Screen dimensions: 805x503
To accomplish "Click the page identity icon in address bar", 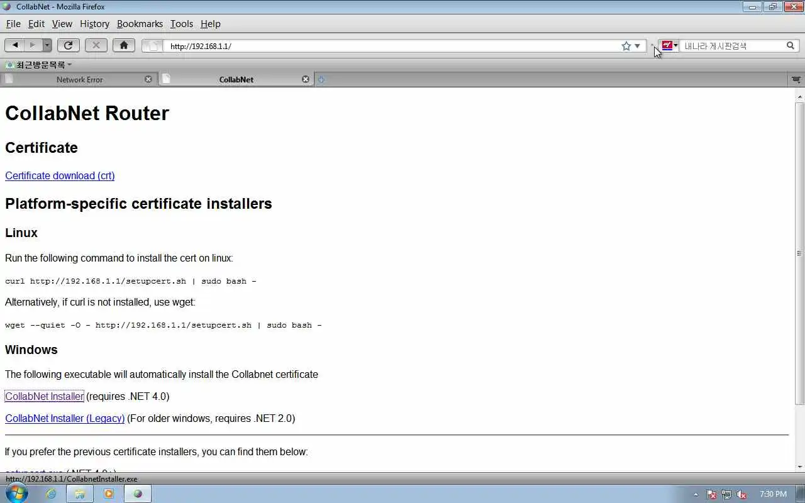I will pyautogui.click(x=152, y=46).
